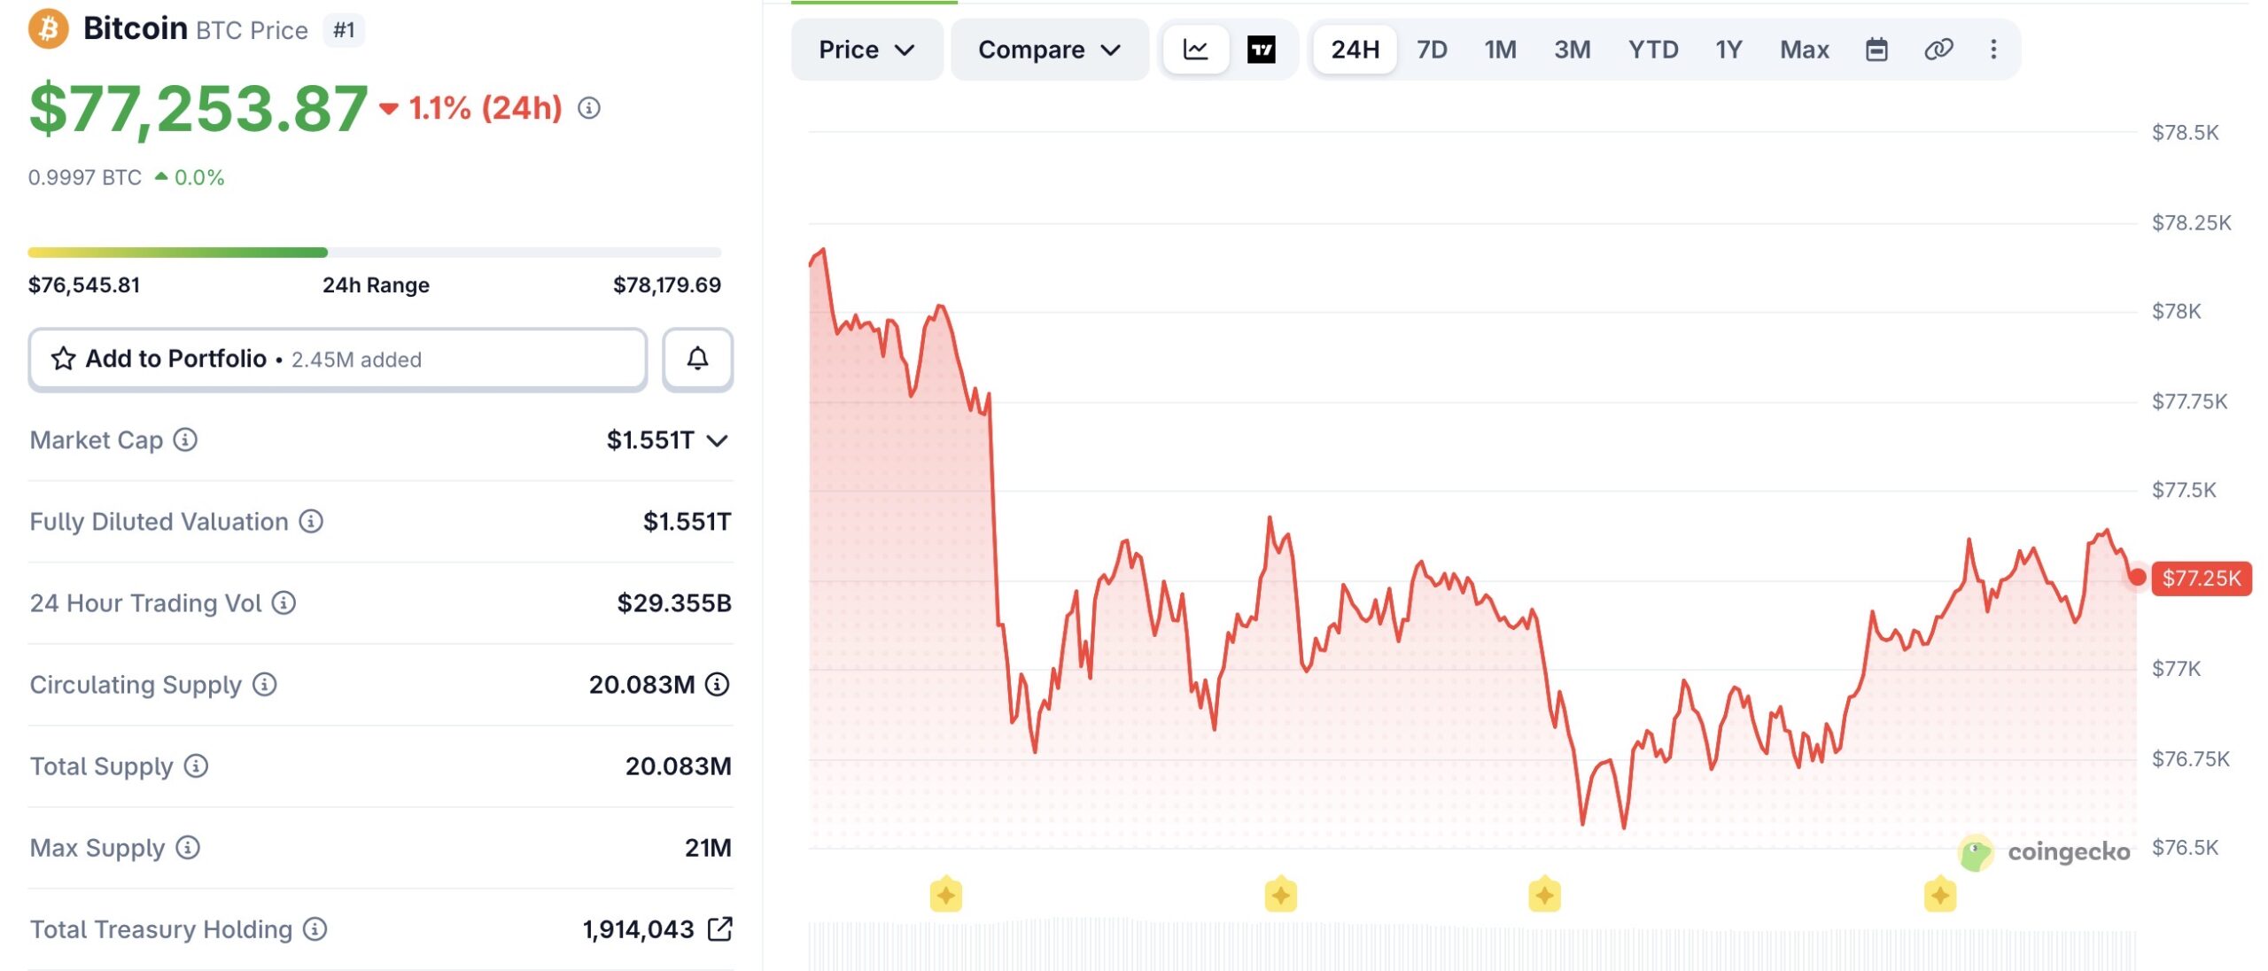2268x971 pixels.
Task: Open the three-dot chart options menu
Action: pyautogui.click(x=1993, y=50)
